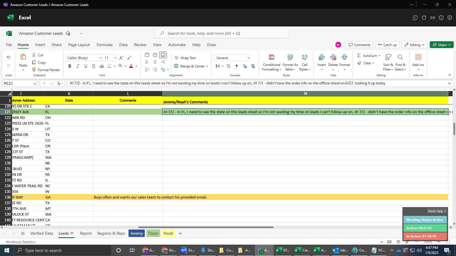Apply Percent Style format
456x256 pixels.
point(229,66)
